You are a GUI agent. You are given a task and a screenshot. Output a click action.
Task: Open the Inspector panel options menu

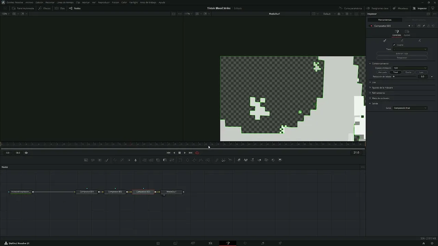click(x=435, y=14)
